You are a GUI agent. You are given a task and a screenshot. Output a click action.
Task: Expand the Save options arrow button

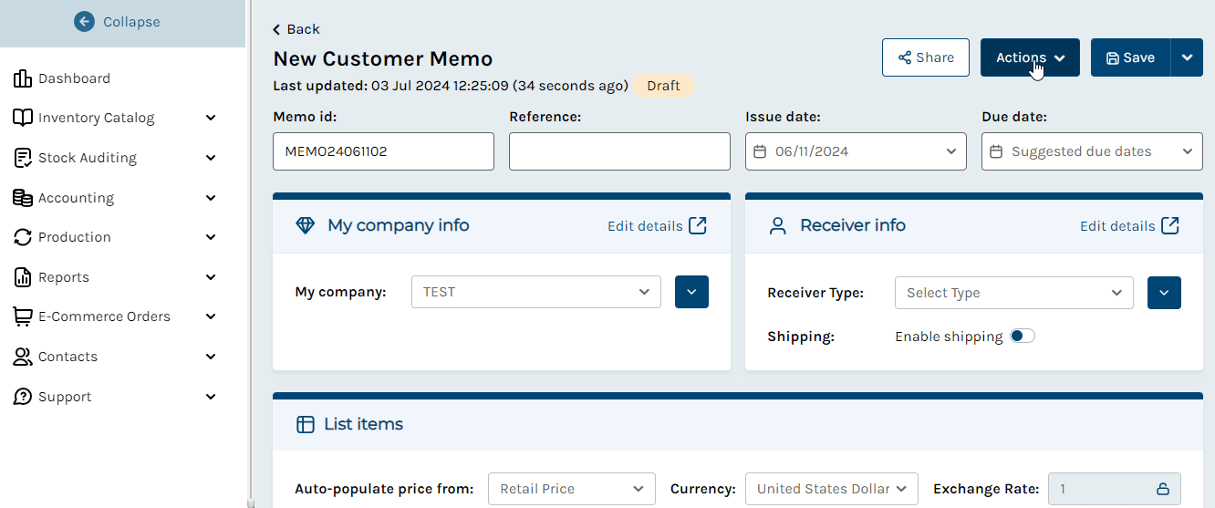click(x=1187, y=57)
